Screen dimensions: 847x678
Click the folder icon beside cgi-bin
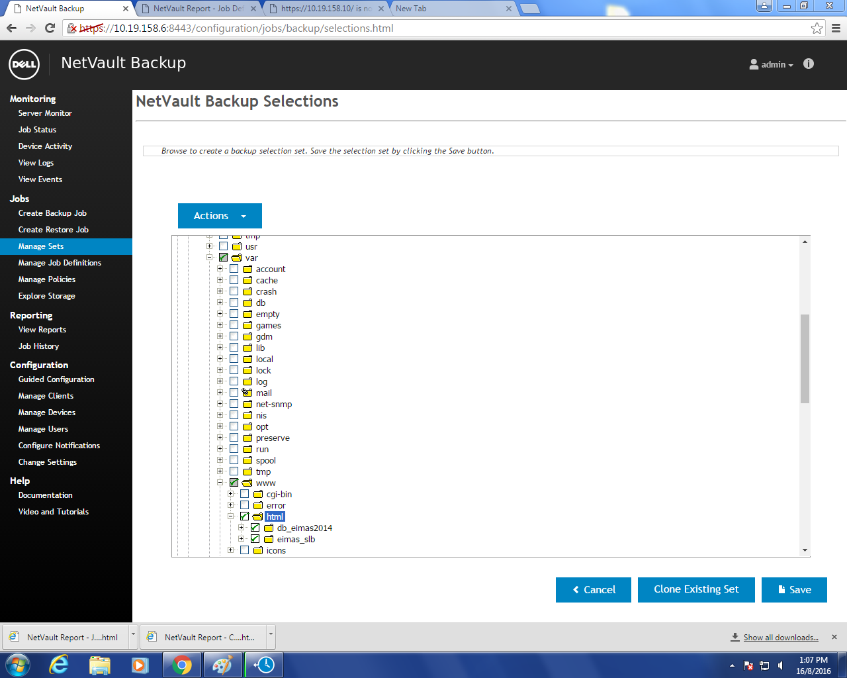[x=257, y=494]
